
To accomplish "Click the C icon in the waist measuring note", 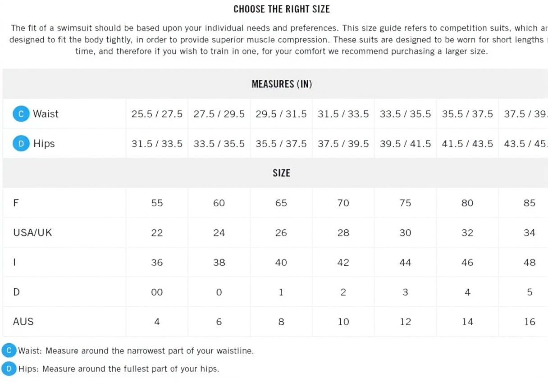I will click(9, 350).
